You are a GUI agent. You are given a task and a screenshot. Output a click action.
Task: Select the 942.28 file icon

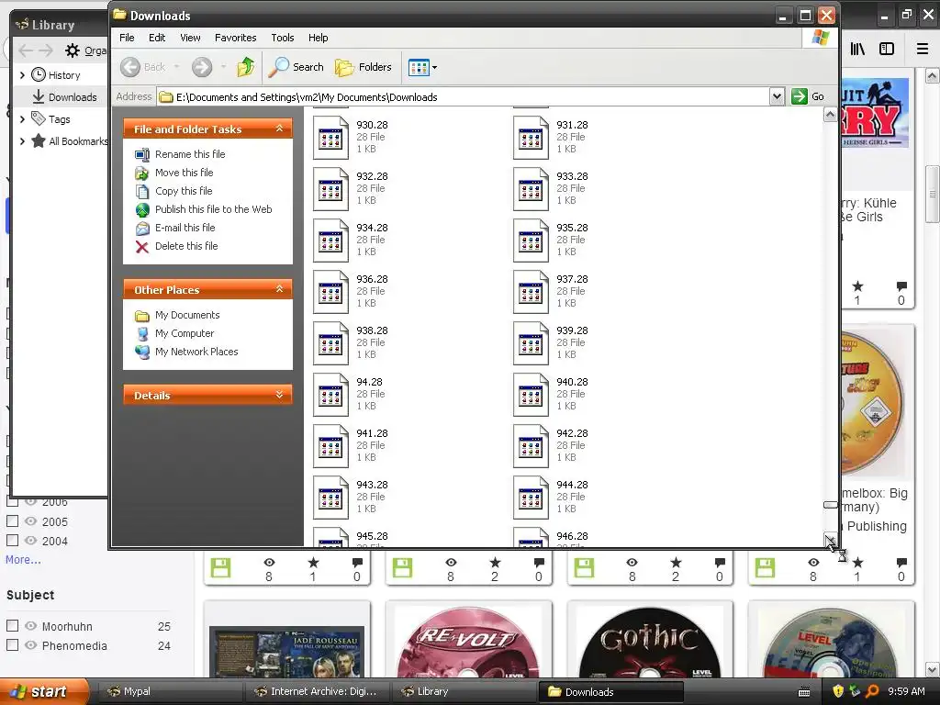point(531,446)
